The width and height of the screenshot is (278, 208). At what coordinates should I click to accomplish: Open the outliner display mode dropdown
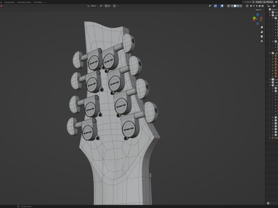click(275, 6)
